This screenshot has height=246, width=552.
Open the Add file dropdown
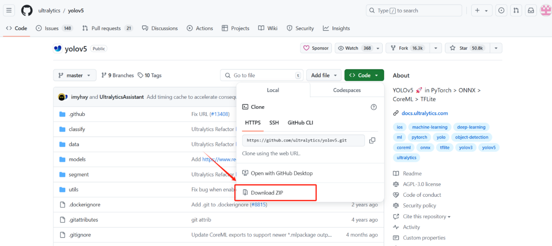(x=324, y=75)
